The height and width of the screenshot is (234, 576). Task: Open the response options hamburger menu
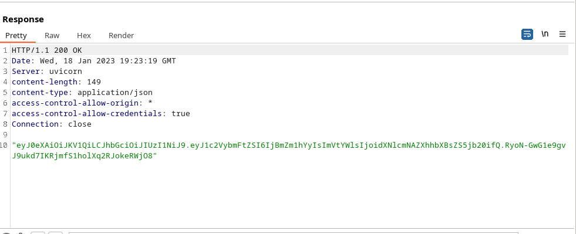[562, 34]
